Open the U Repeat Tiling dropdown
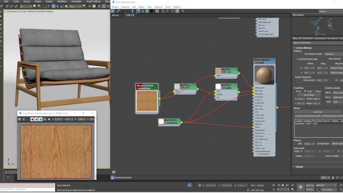 pyautogui.click(x=337, y=68)
